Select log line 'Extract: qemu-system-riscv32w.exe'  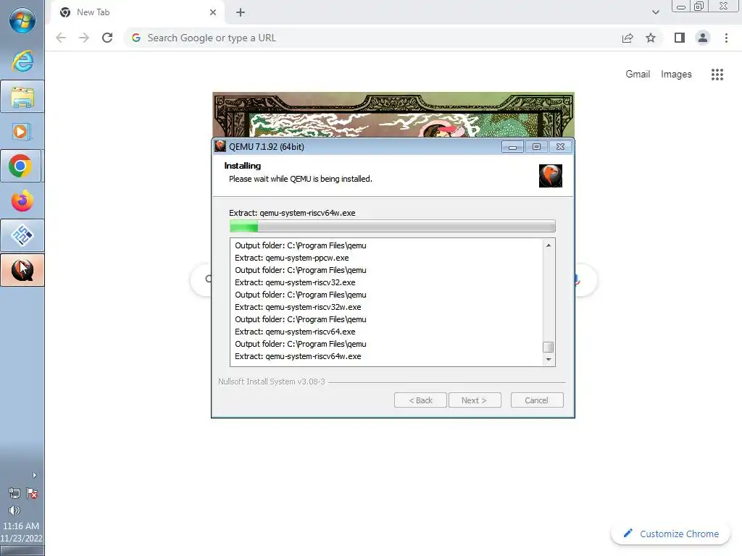click(x=298, y=307)
